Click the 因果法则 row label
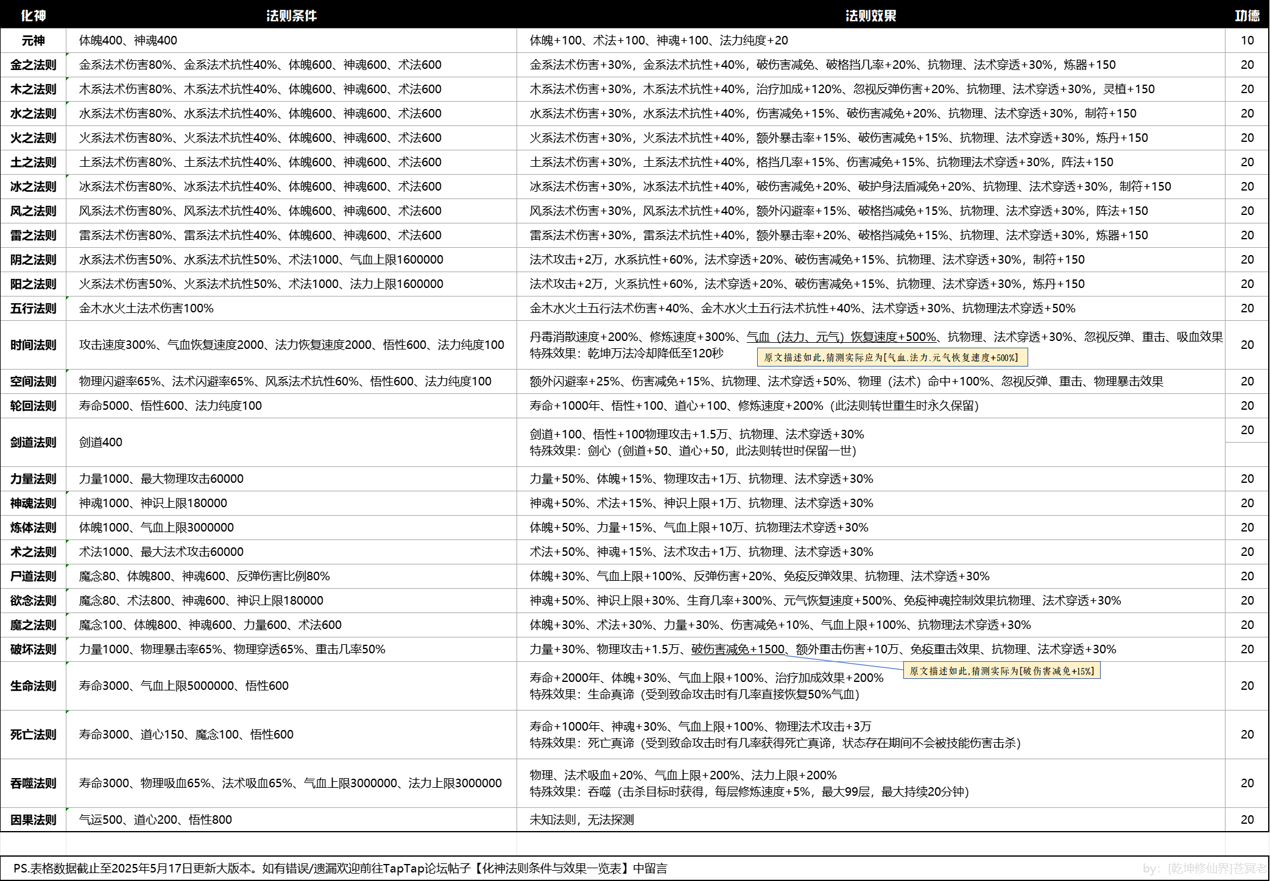Screen dimensions: 1270x881 tap(33, 820)
